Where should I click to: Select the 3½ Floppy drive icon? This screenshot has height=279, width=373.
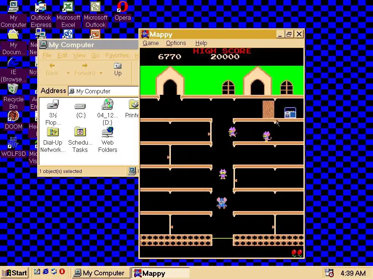click(53, 112)
